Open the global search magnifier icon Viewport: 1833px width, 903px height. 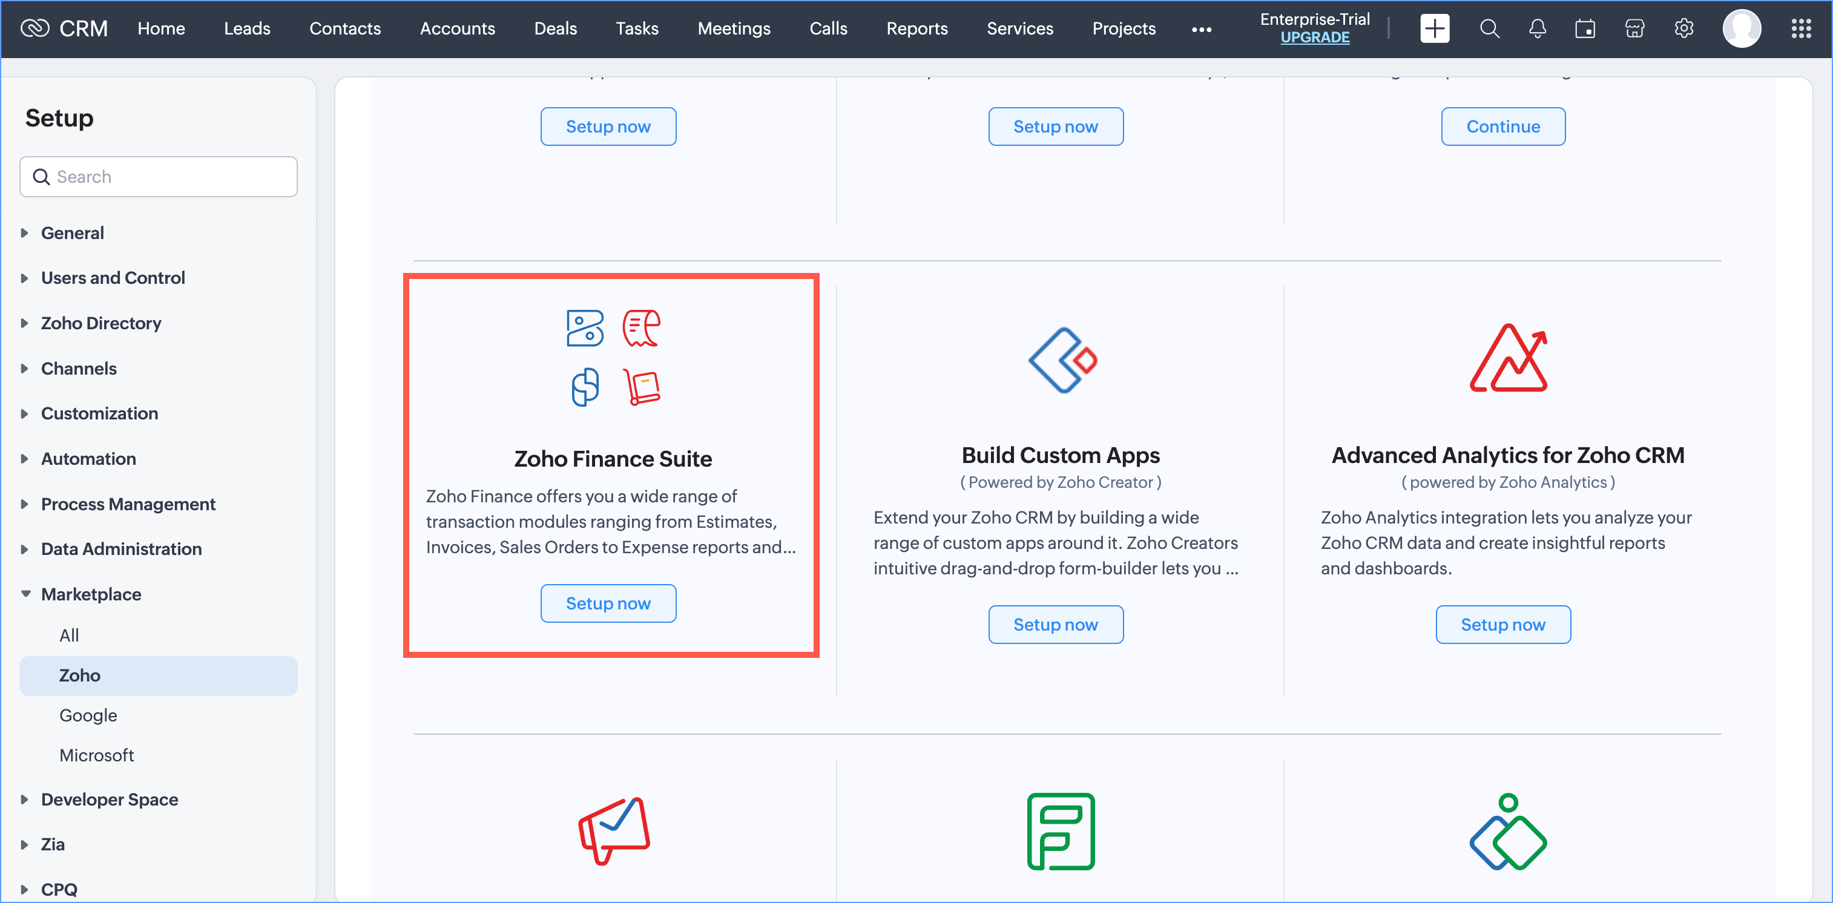(1489, 28)
